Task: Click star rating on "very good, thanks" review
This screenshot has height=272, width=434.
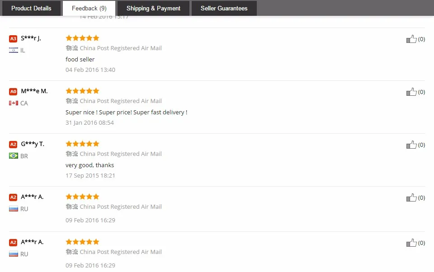Action: click(82, 144)
